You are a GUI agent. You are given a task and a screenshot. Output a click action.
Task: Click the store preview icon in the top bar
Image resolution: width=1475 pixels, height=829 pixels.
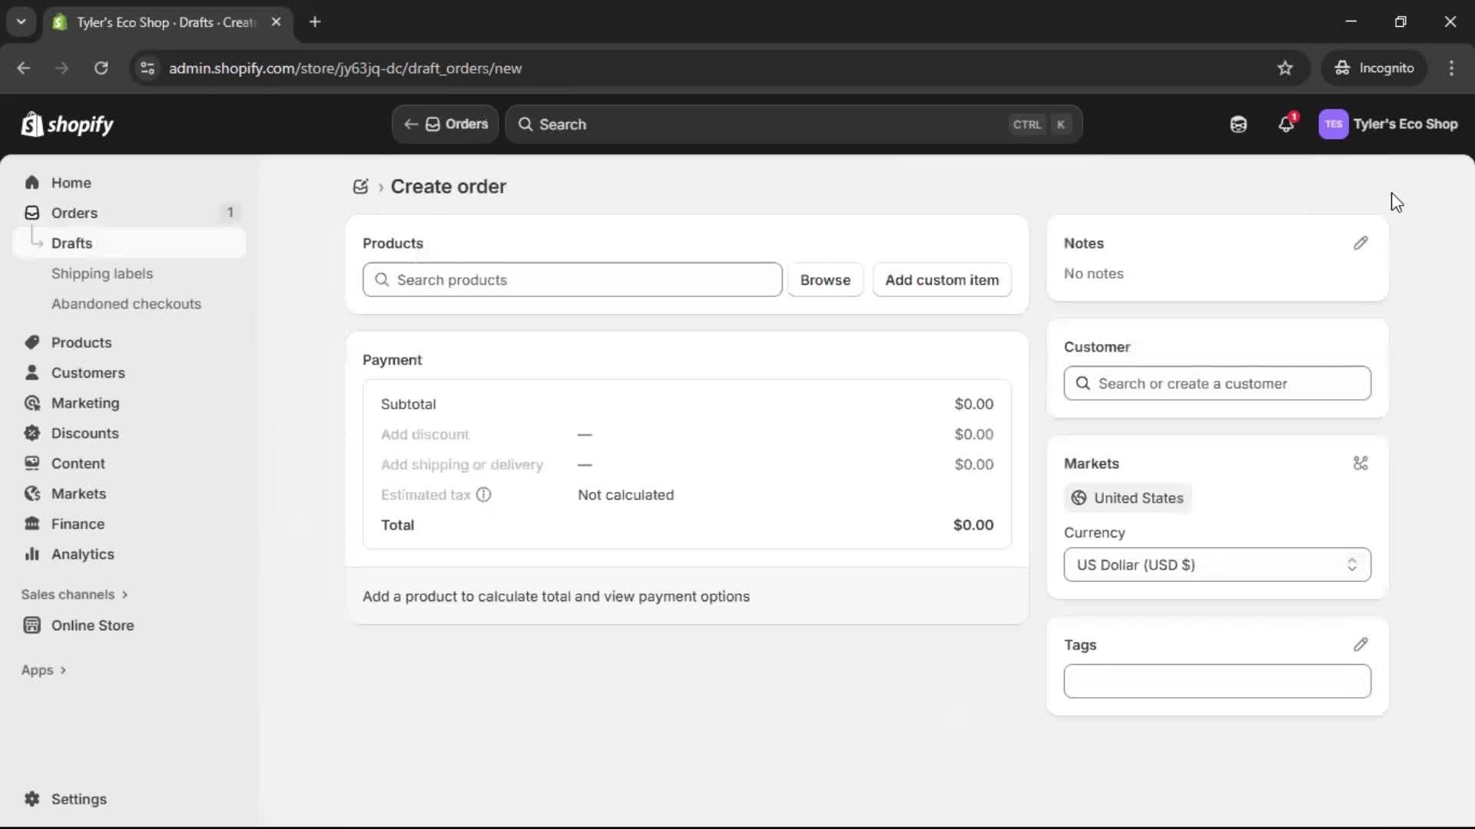coord(1238,124)
